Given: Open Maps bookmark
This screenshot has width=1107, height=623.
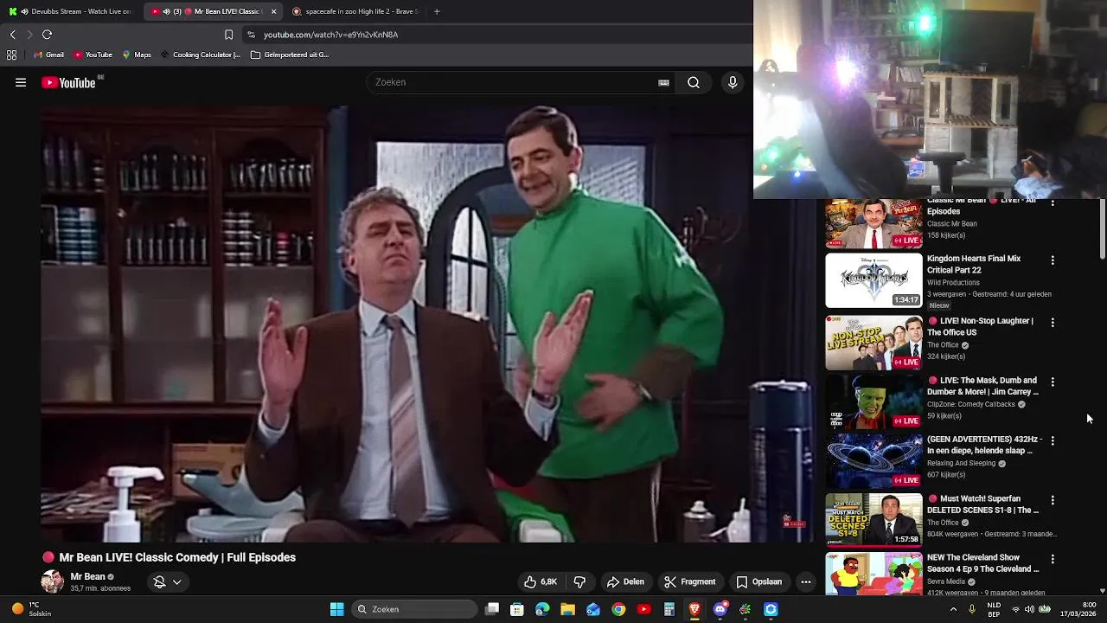Looking at the screenshot, I should pyautogui.click(x=137, y=55).
